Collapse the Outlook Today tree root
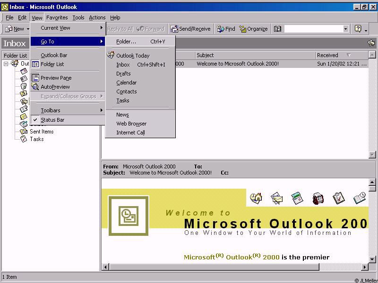The height and width of the screenshot is (283, 378). tap(6, 64)
